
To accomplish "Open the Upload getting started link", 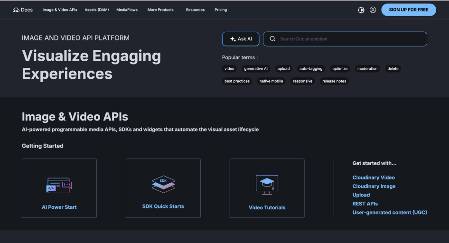I will click(x=361, y=195).
